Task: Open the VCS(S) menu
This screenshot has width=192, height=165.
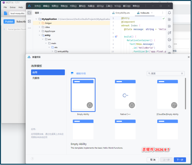Action: coord(117,6)
